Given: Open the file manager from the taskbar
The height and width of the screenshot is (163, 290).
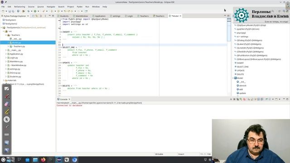Looking at the screenshot, I should [35, 160].
